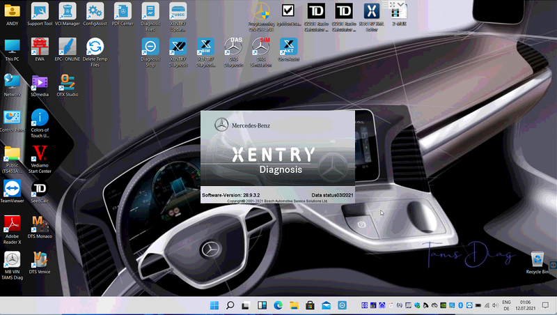Open the ANDY user folder
557x315 pixels.
tap(12, 14)
